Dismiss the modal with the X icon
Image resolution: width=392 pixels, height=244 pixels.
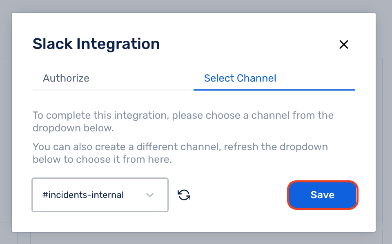(343, 44)
